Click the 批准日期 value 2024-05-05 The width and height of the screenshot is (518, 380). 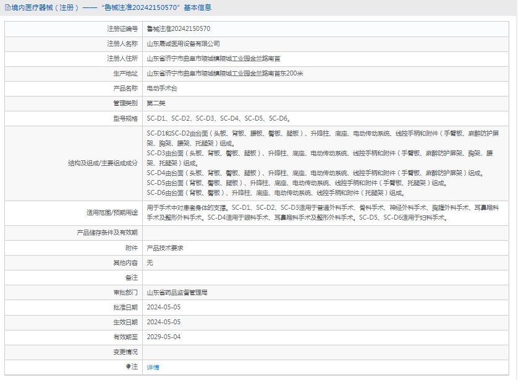(x=163, y=307)
